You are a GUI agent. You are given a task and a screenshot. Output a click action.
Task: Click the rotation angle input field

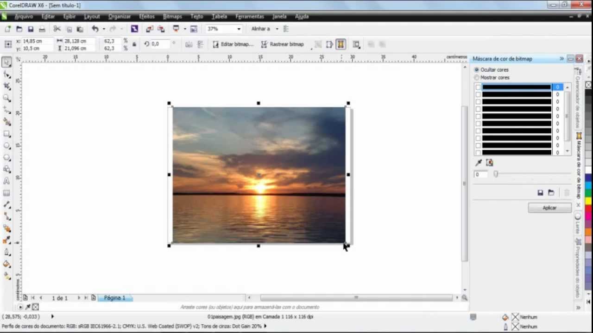[x=160, y=44]
